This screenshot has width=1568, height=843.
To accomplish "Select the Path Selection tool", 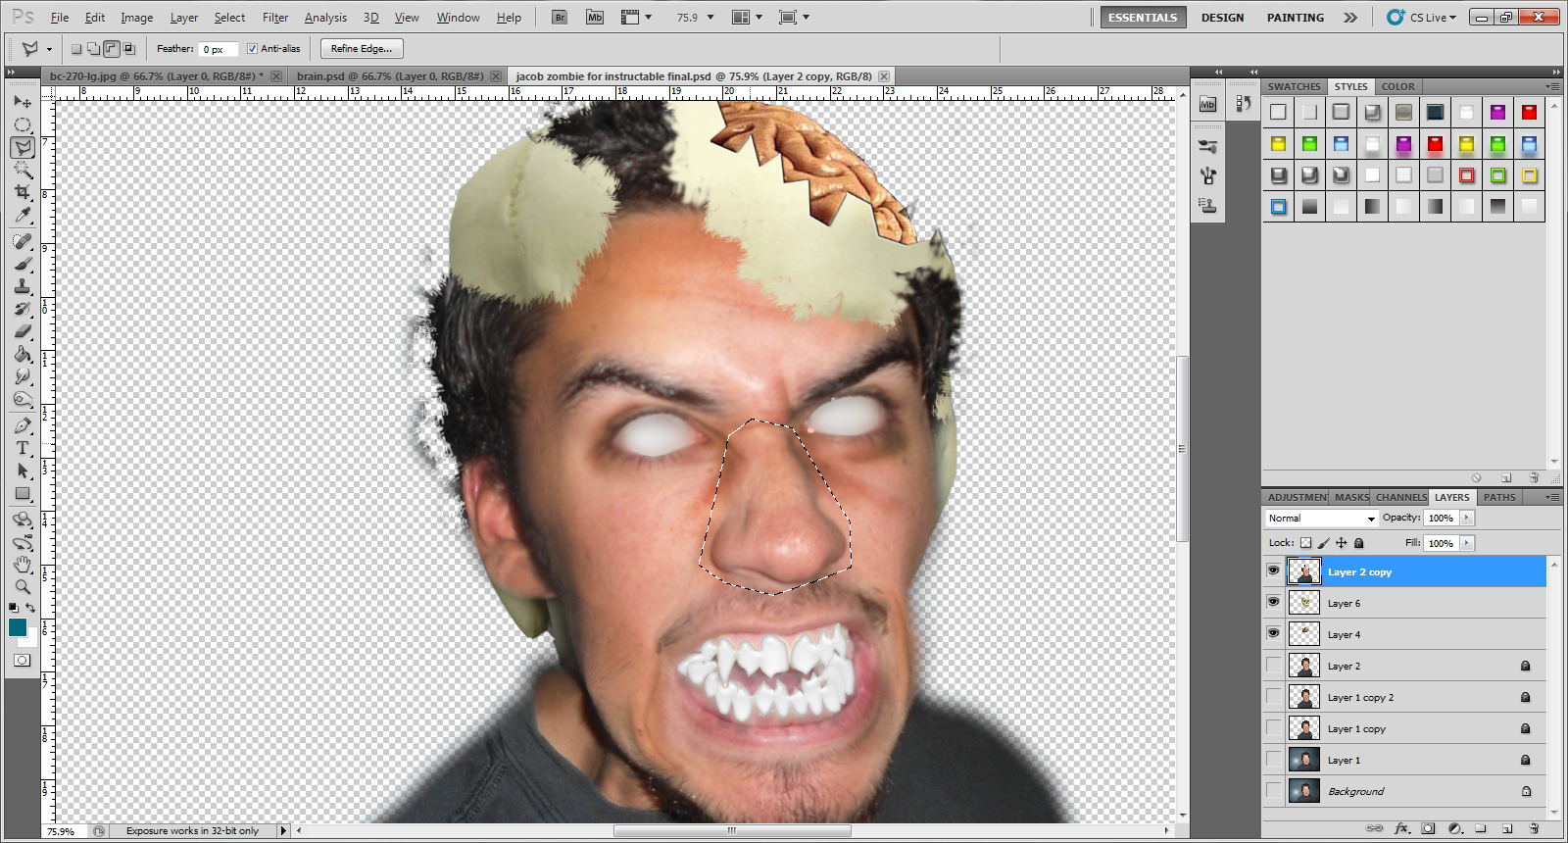I will tap(23, 471).
